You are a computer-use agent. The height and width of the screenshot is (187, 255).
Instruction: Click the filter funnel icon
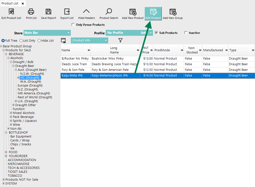tap(120, 40)
